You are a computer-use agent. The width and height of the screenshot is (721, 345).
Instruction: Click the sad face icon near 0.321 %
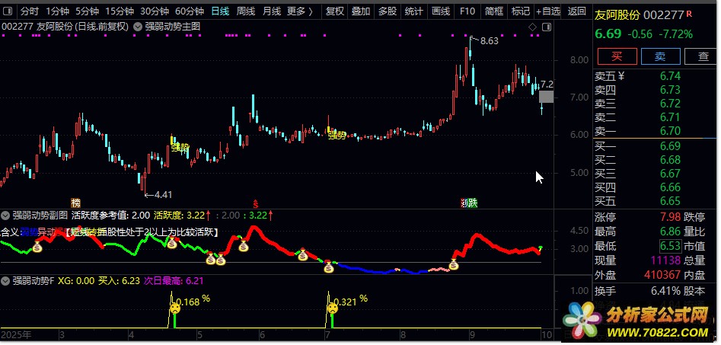[332, 308]
